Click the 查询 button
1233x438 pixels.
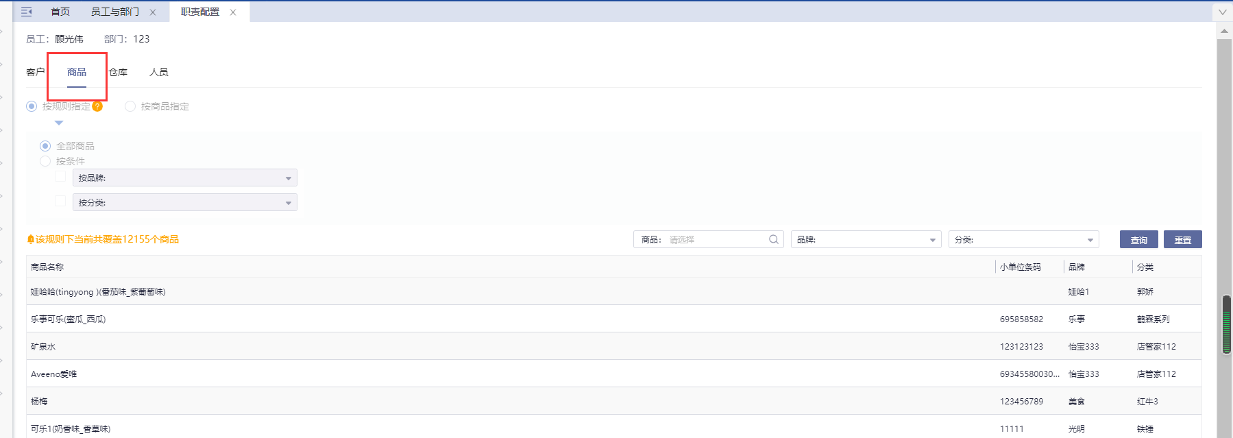click(1138, 240)
